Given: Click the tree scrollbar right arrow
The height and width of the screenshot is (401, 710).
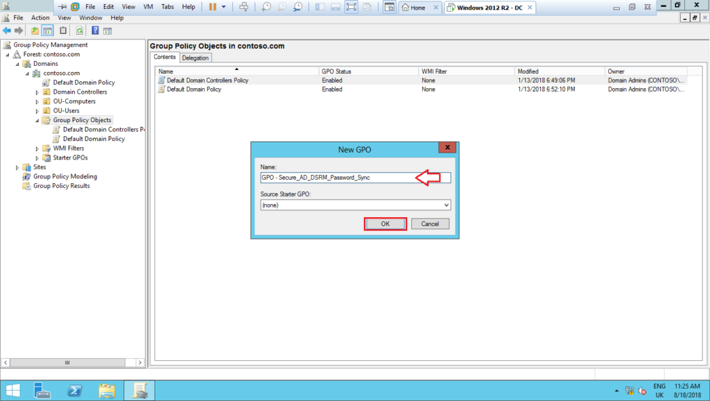Looking at the screenshot, I should pyautogui.click(x=140, y=362).
